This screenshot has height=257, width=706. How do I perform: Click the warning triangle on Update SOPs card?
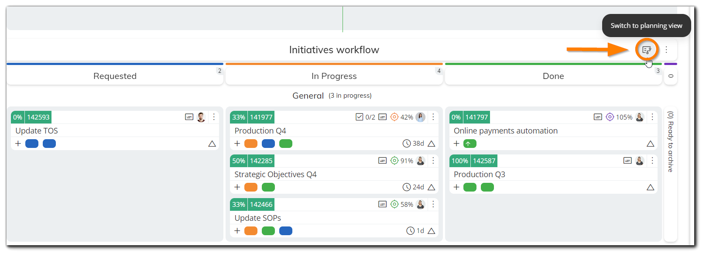[432, 230]
